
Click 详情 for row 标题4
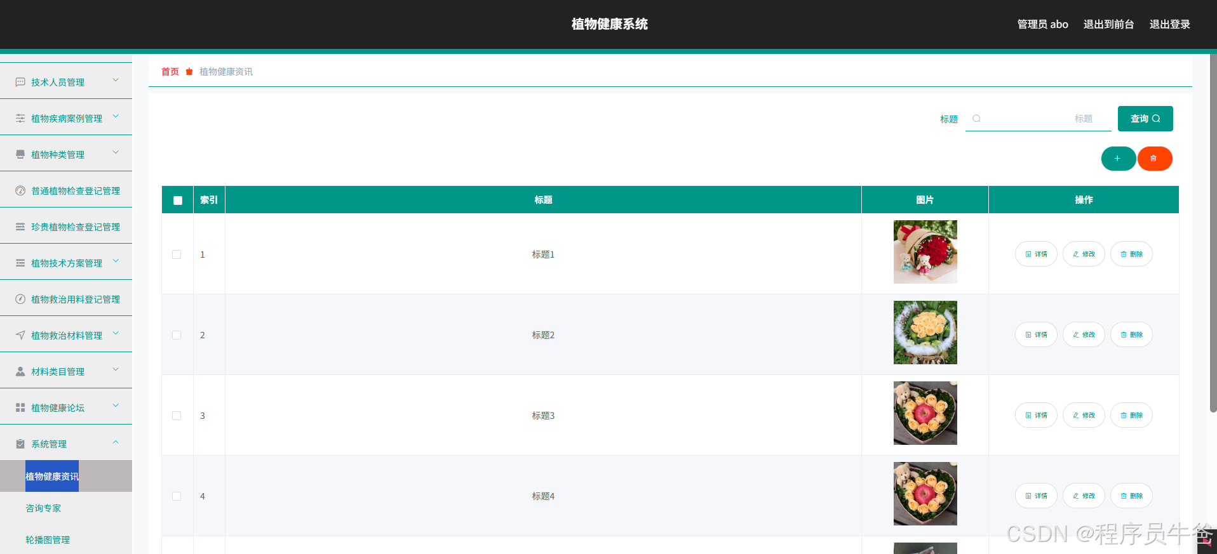[1036, 496]
